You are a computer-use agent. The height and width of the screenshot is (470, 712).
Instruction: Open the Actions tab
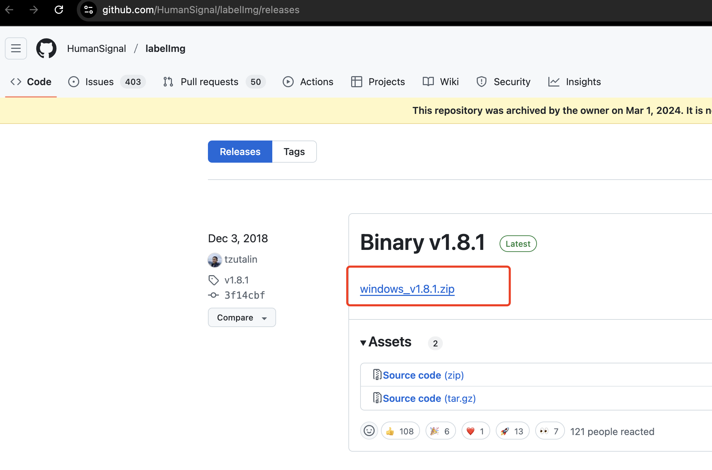point(308,82)
